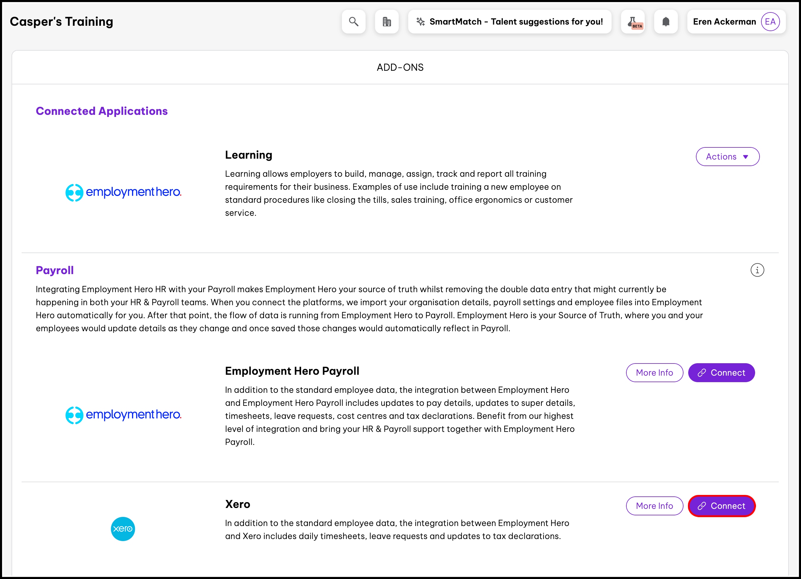This screenshot has height=579, width=801.
Task: Open the notifications bell
Action: coord(665,22)
